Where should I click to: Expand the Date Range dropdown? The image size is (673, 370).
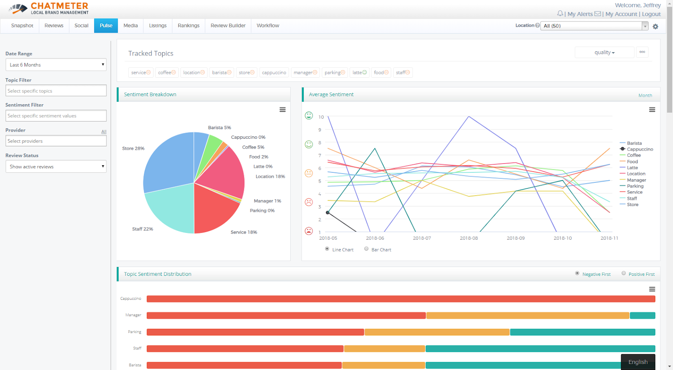pyautogui.click(x=56, y=65)
